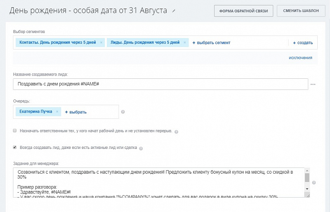Uncheck 'Всегда создавать лид' checkbox
This screenshot has height=212, width=330.
15,147
